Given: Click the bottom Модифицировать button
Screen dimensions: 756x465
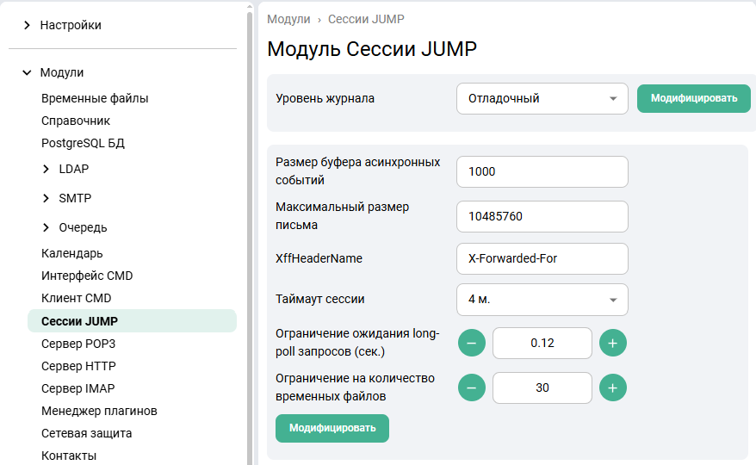Looking at the screenshot, I should pyautogui.click(x=332, y=428).
